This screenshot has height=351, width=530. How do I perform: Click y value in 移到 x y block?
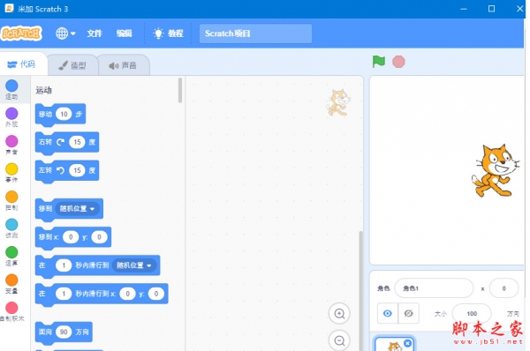coord(99,237)
